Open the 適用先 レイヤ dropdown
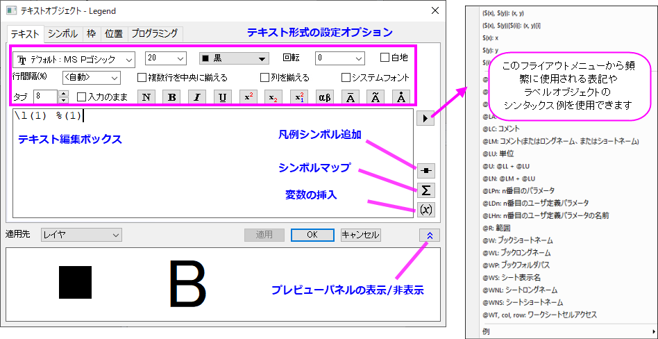Screen dimensions: 658x339 (x=81, y=235)
